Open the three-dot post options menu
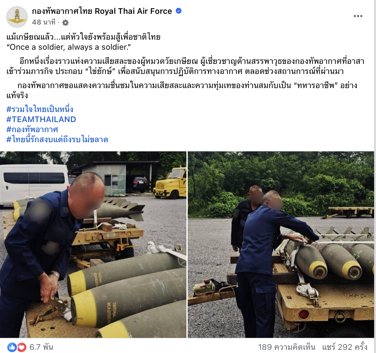Viewport: 376px width, 353px height. pyautogui.click(x=358, y=16)
